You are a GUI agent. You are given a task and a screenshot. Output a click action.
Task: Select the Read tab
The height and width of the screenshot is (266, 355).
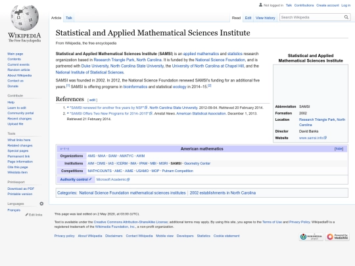(x=236, y=18)
